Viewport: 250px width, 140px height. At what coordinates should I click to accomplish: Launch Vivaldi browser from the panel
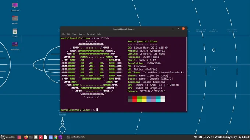click(41, 137)
